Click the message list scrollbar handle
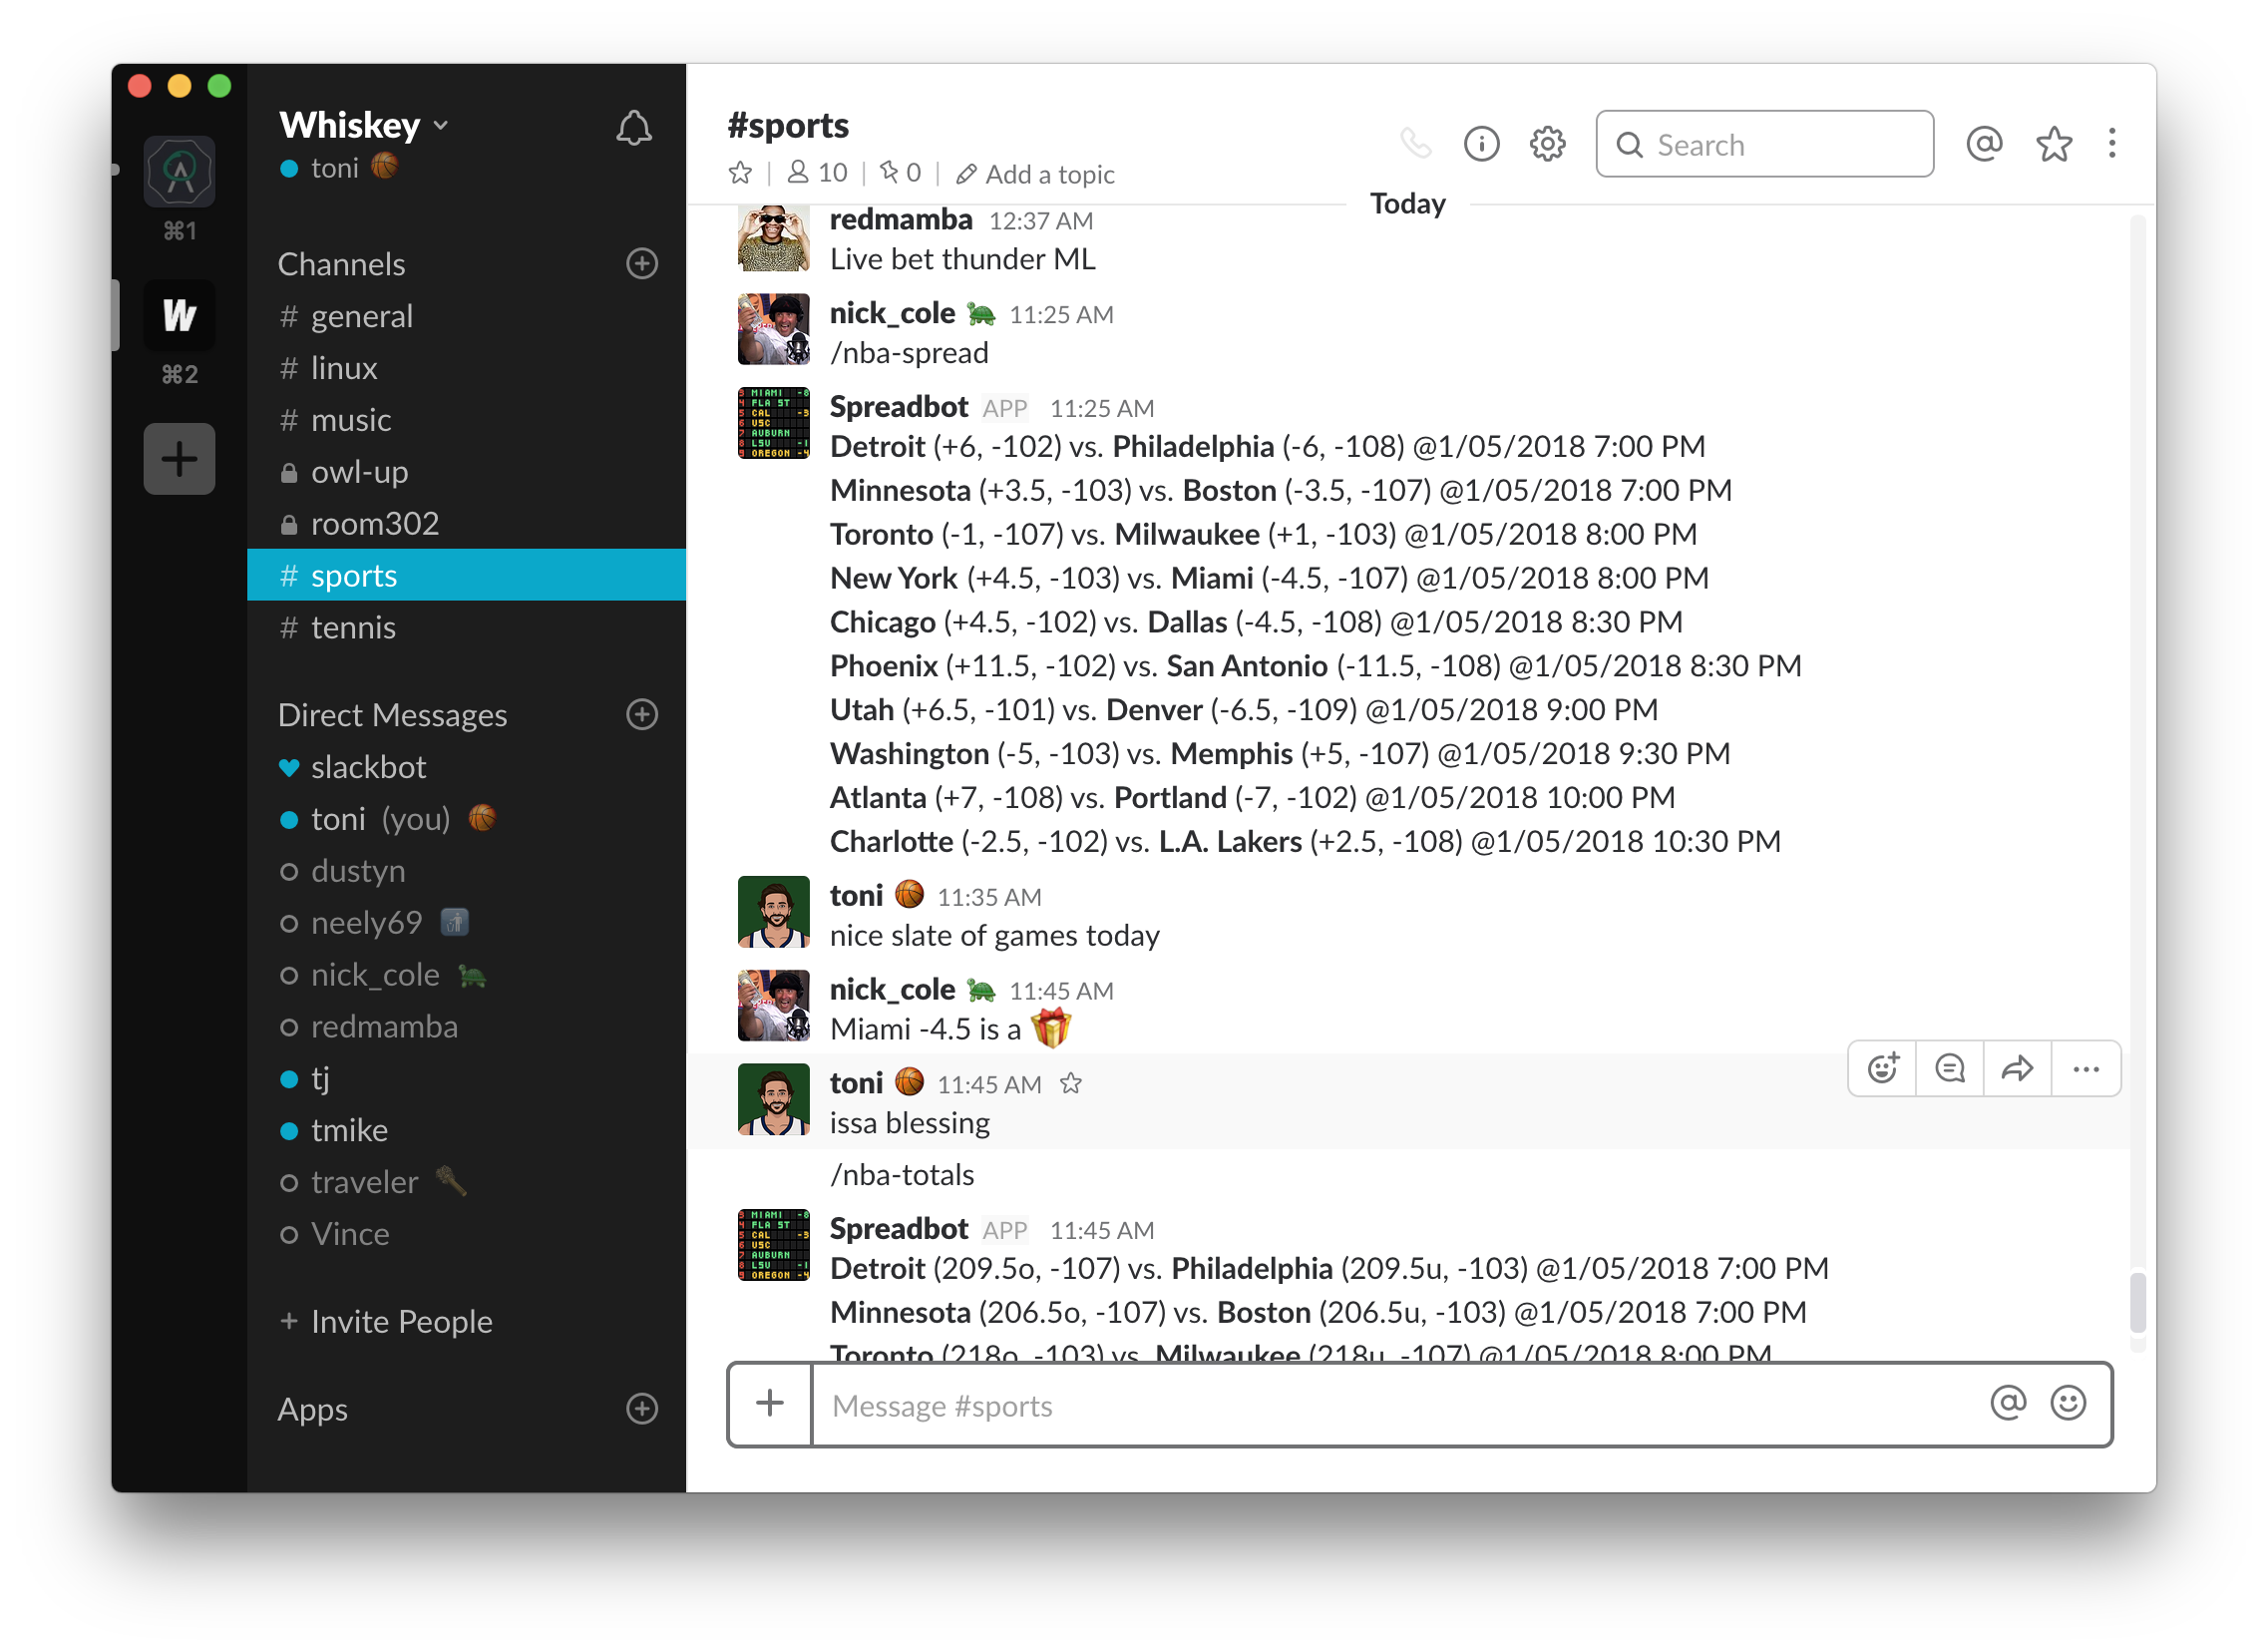2268x1652 pixels. point(2138,1302)
